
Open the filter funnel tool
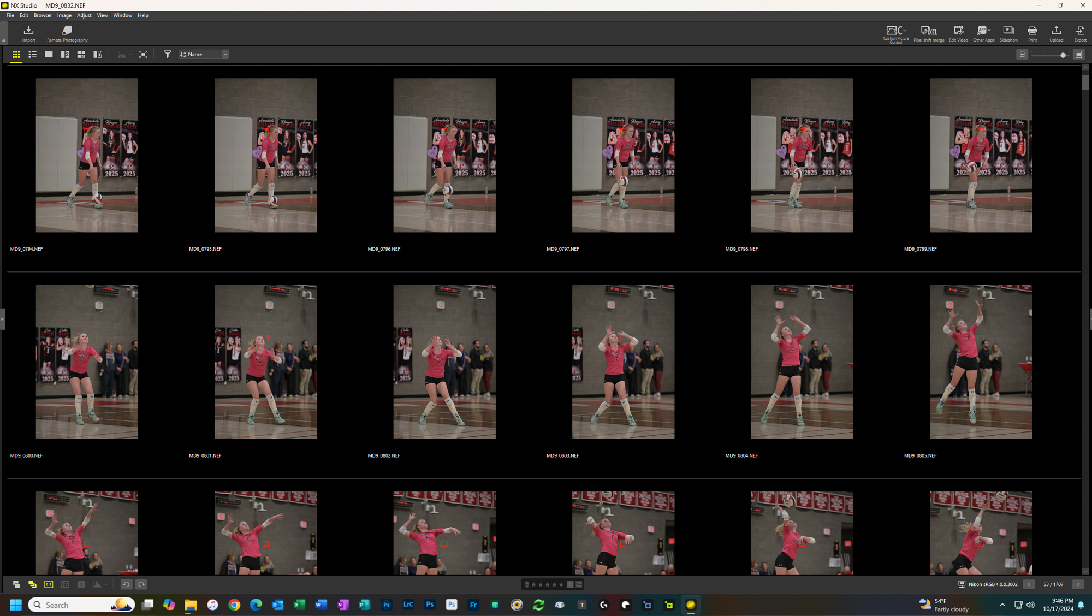point(168,55)
